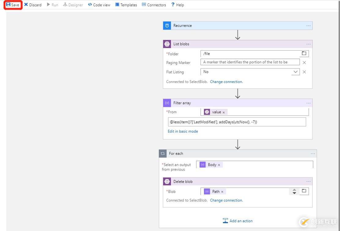Image resolution: width=340 pixels, height=231 pixels.
Task: Browse folder picker for Folder field
Action: tap(304, 53)
